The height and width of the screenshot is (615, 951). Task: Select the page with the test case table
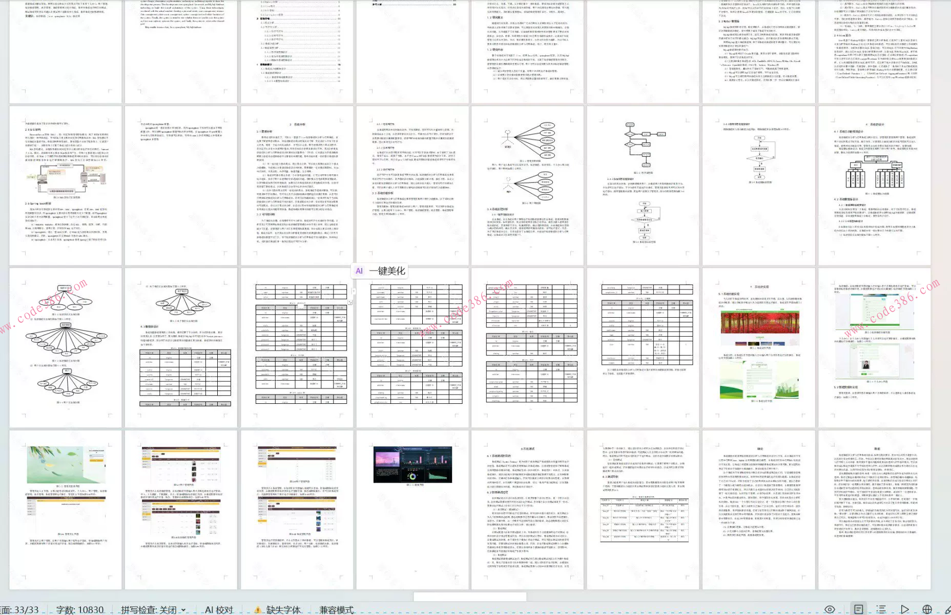[x=644, y=509]
